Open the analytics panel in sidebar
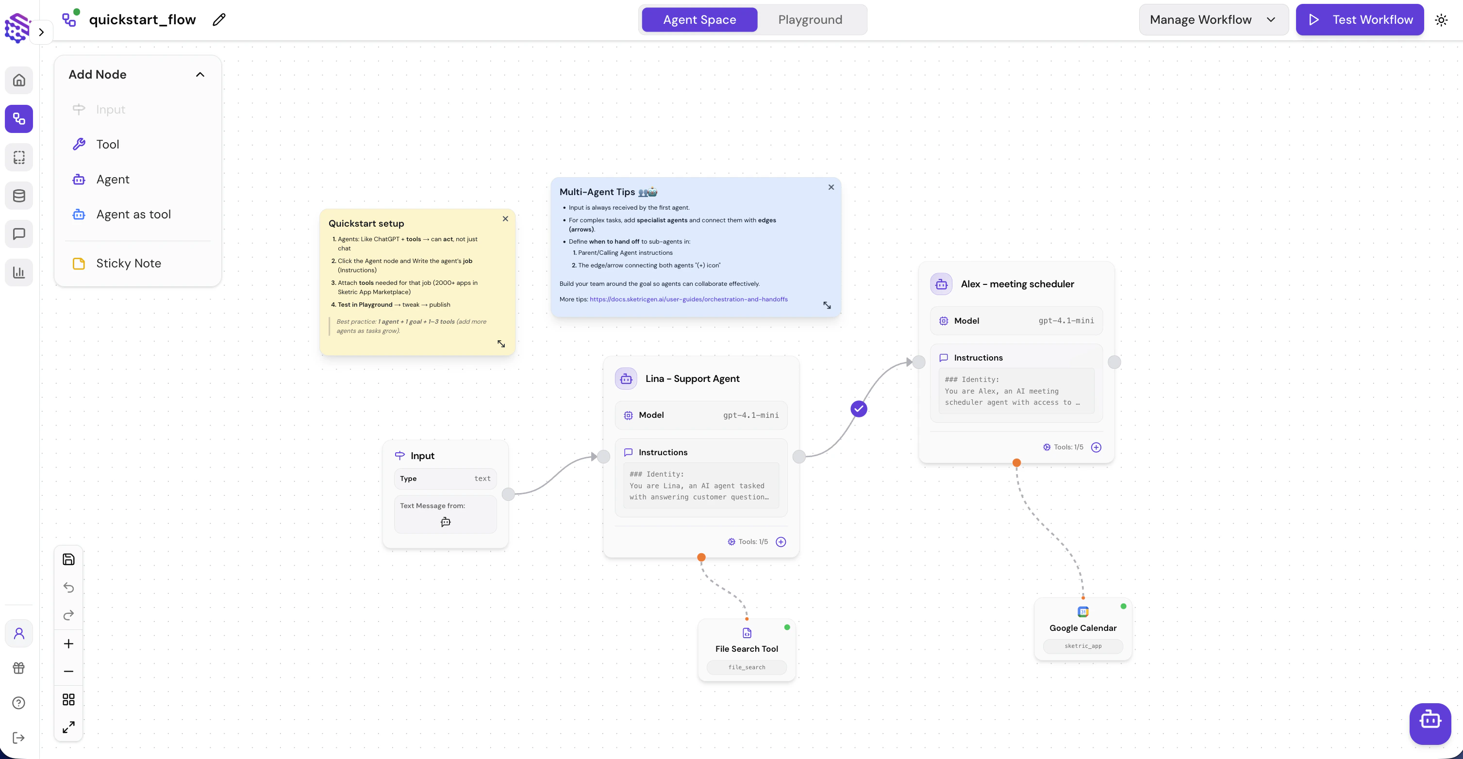The height and width of the screenshot is (759, 1463). click(x=19, y=272)
